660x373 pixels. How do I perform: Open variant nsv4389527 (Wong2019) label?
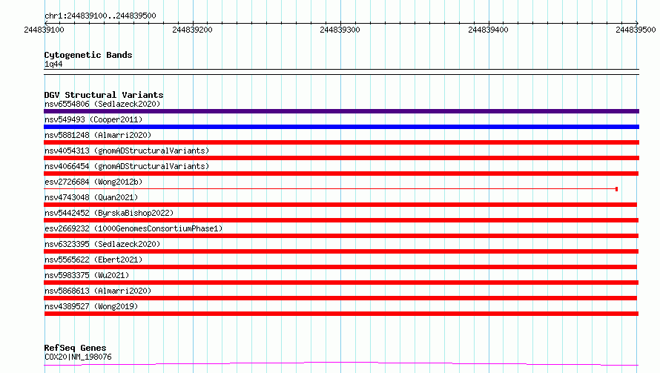[91, 306]
